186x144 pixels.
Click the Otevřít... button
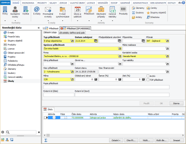131,140
